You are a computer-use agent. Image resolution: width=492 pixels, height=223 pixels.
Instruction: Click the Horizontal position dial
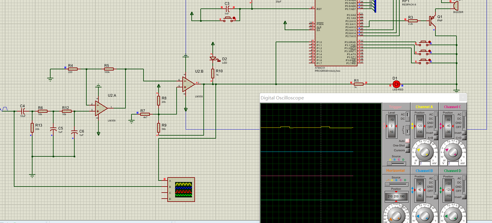pyautogui.click(x=396, y=196)
